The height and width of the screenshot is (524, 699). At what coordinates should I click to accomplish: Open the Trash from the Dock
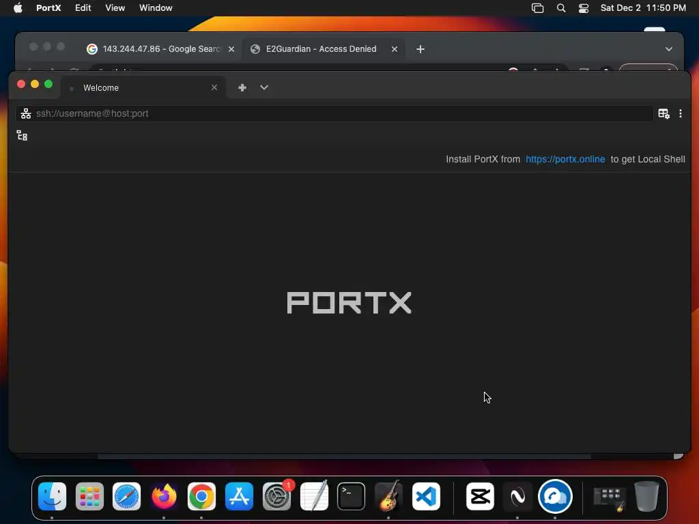646,497
